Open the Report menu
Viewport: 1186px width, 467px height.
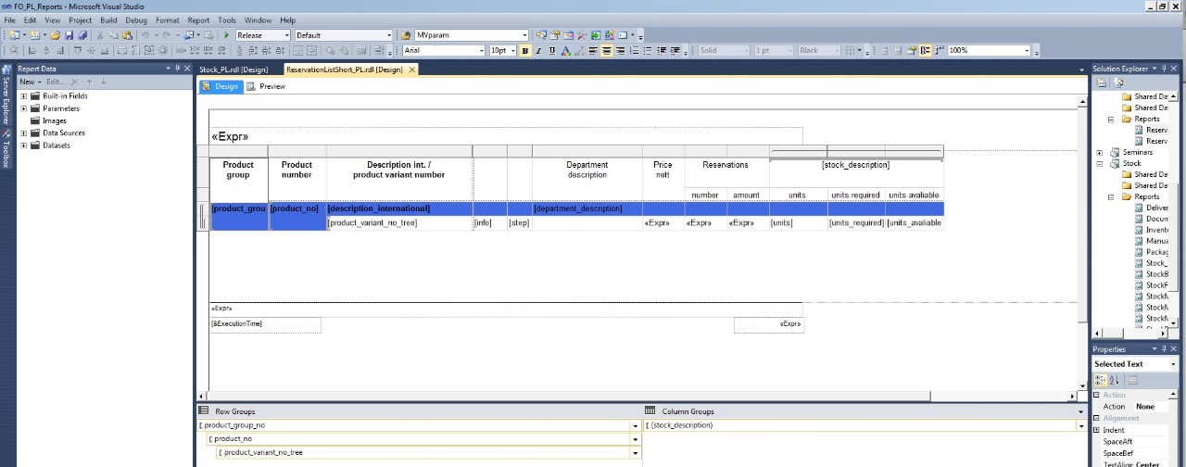pyautogui.click(x=198, y=19)
